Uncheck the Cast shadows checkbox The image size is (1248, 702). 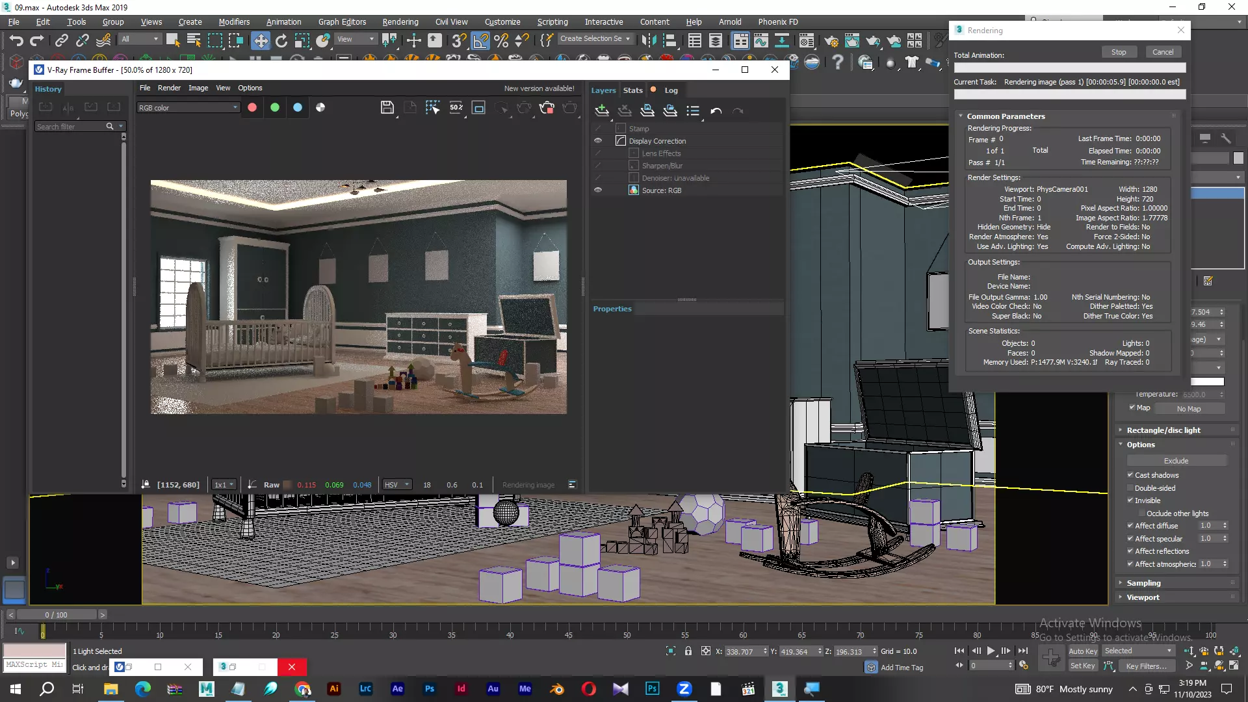pos(1131,475)
